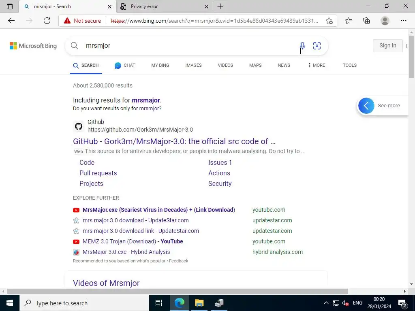The height and width of the screenshot is (311, 415).
Task: Open the Collections icon
Action: (366, 21)
